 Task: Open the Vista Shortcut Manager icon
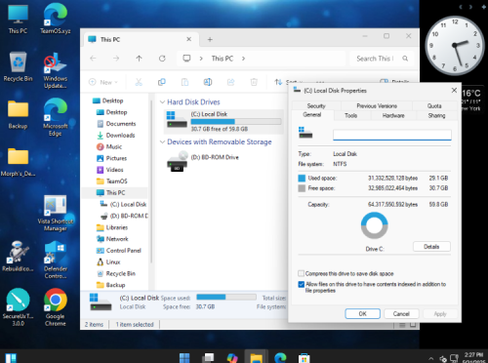pyautogui.click(x=56, y=213)
